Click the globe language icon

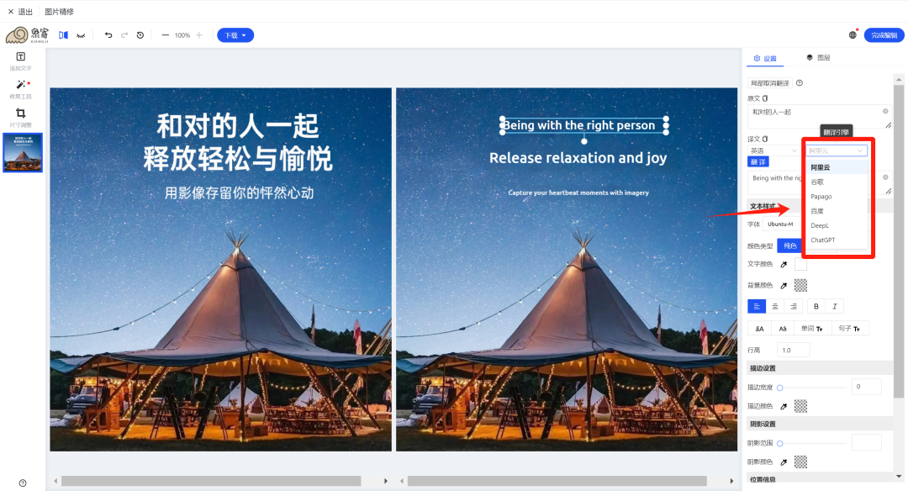[853, 35]
